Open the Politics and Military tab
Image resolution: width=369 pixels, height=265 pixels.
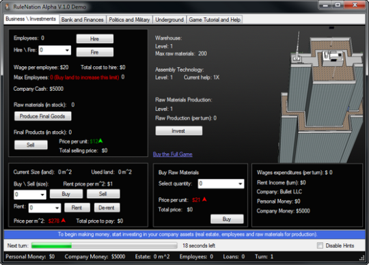pyautogui.click(x=129, y=20)
